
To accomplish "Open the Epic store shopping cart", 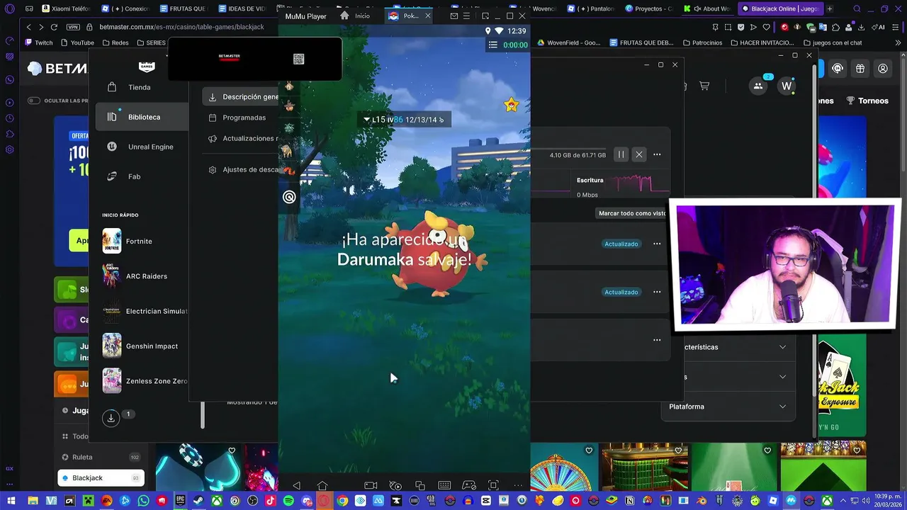I will point(704,86).
